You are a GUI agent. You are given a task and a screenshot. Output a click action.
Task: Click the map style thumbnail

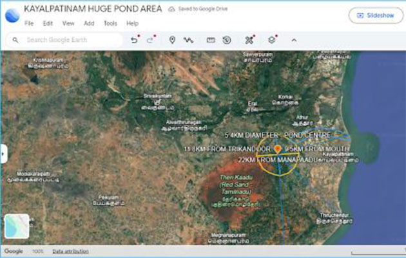pyautogui.click(x=17, y=226)
